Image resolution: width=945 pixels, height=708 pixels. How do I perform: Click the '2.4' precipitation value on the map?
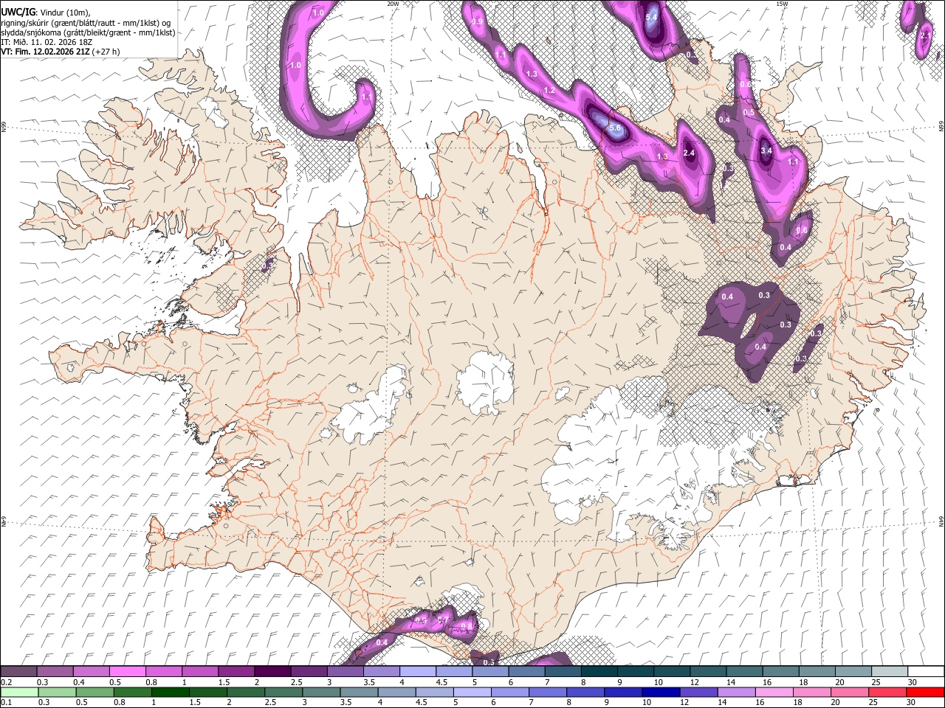pos(689,153)
